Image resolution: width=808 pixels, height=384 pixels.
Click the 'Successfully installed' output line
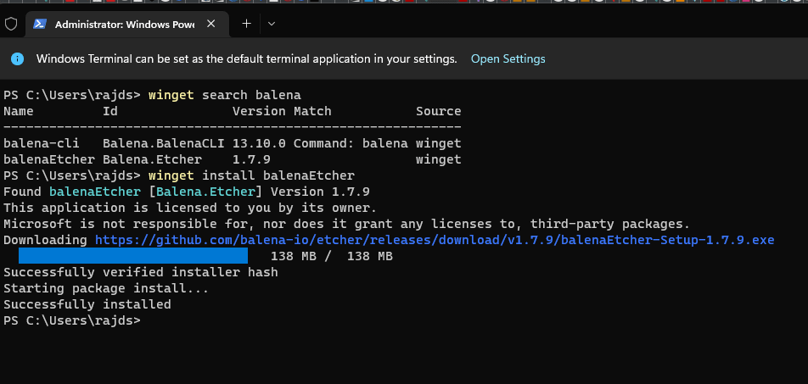point(87,304)
